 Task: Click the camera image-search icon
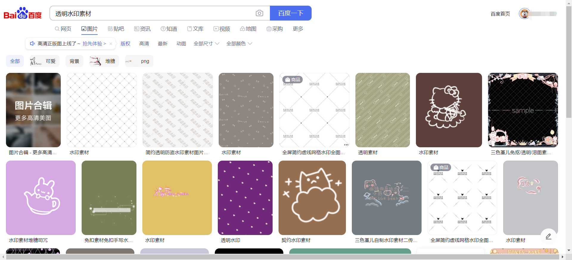[259, 13]
